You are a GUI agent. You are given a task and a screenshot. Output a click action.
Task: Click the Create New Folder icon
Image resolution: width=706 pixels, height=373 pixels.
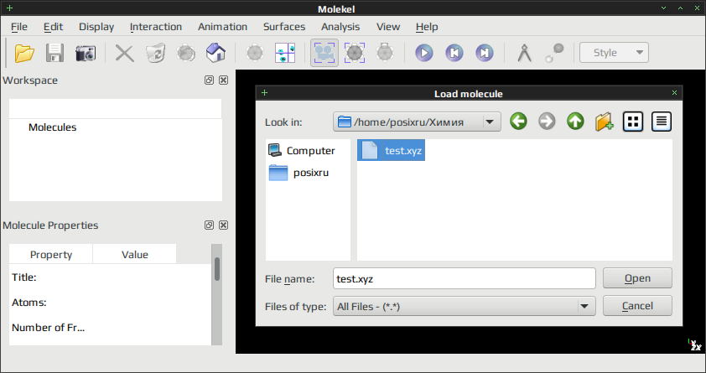604,122
